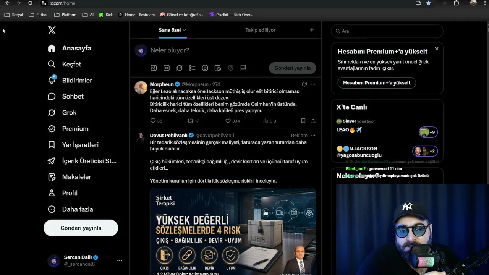
Task: Open AI bookmarks folder
Action: coord(88,15)
